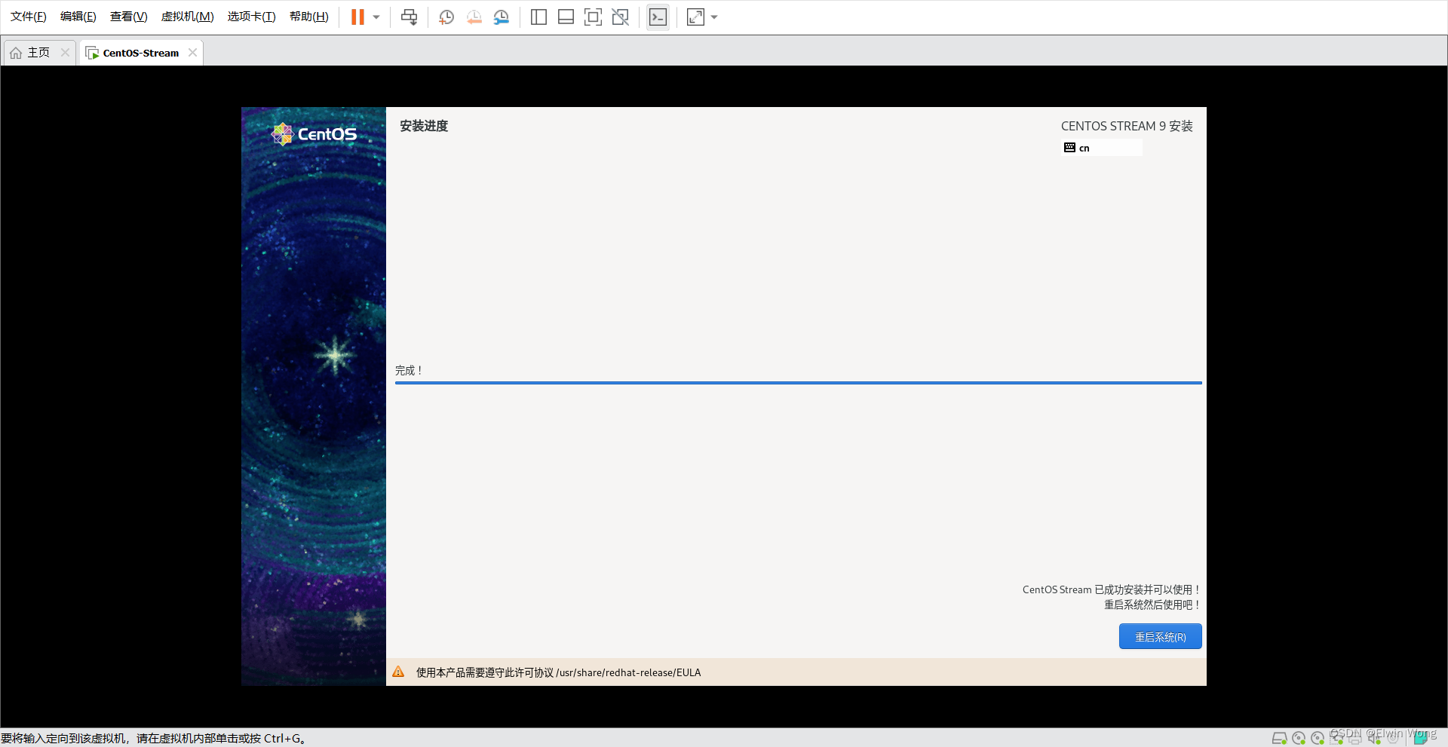Click the EULA warning triangle icon
Image resolution: width=1448 pixels, height=747 pixels.
pyautogui.click(x=398, y=672)
